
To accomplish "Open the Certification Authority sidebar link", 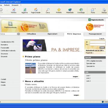I will pyautogui.click(x=8, y=51).
